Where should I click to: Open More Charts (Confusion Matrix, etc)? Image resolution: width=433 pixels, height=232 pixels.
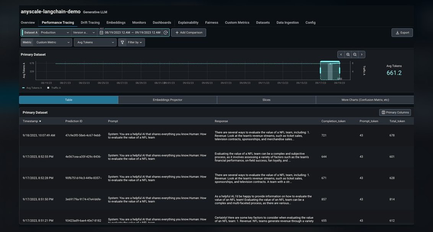click(x=365, y=100)
